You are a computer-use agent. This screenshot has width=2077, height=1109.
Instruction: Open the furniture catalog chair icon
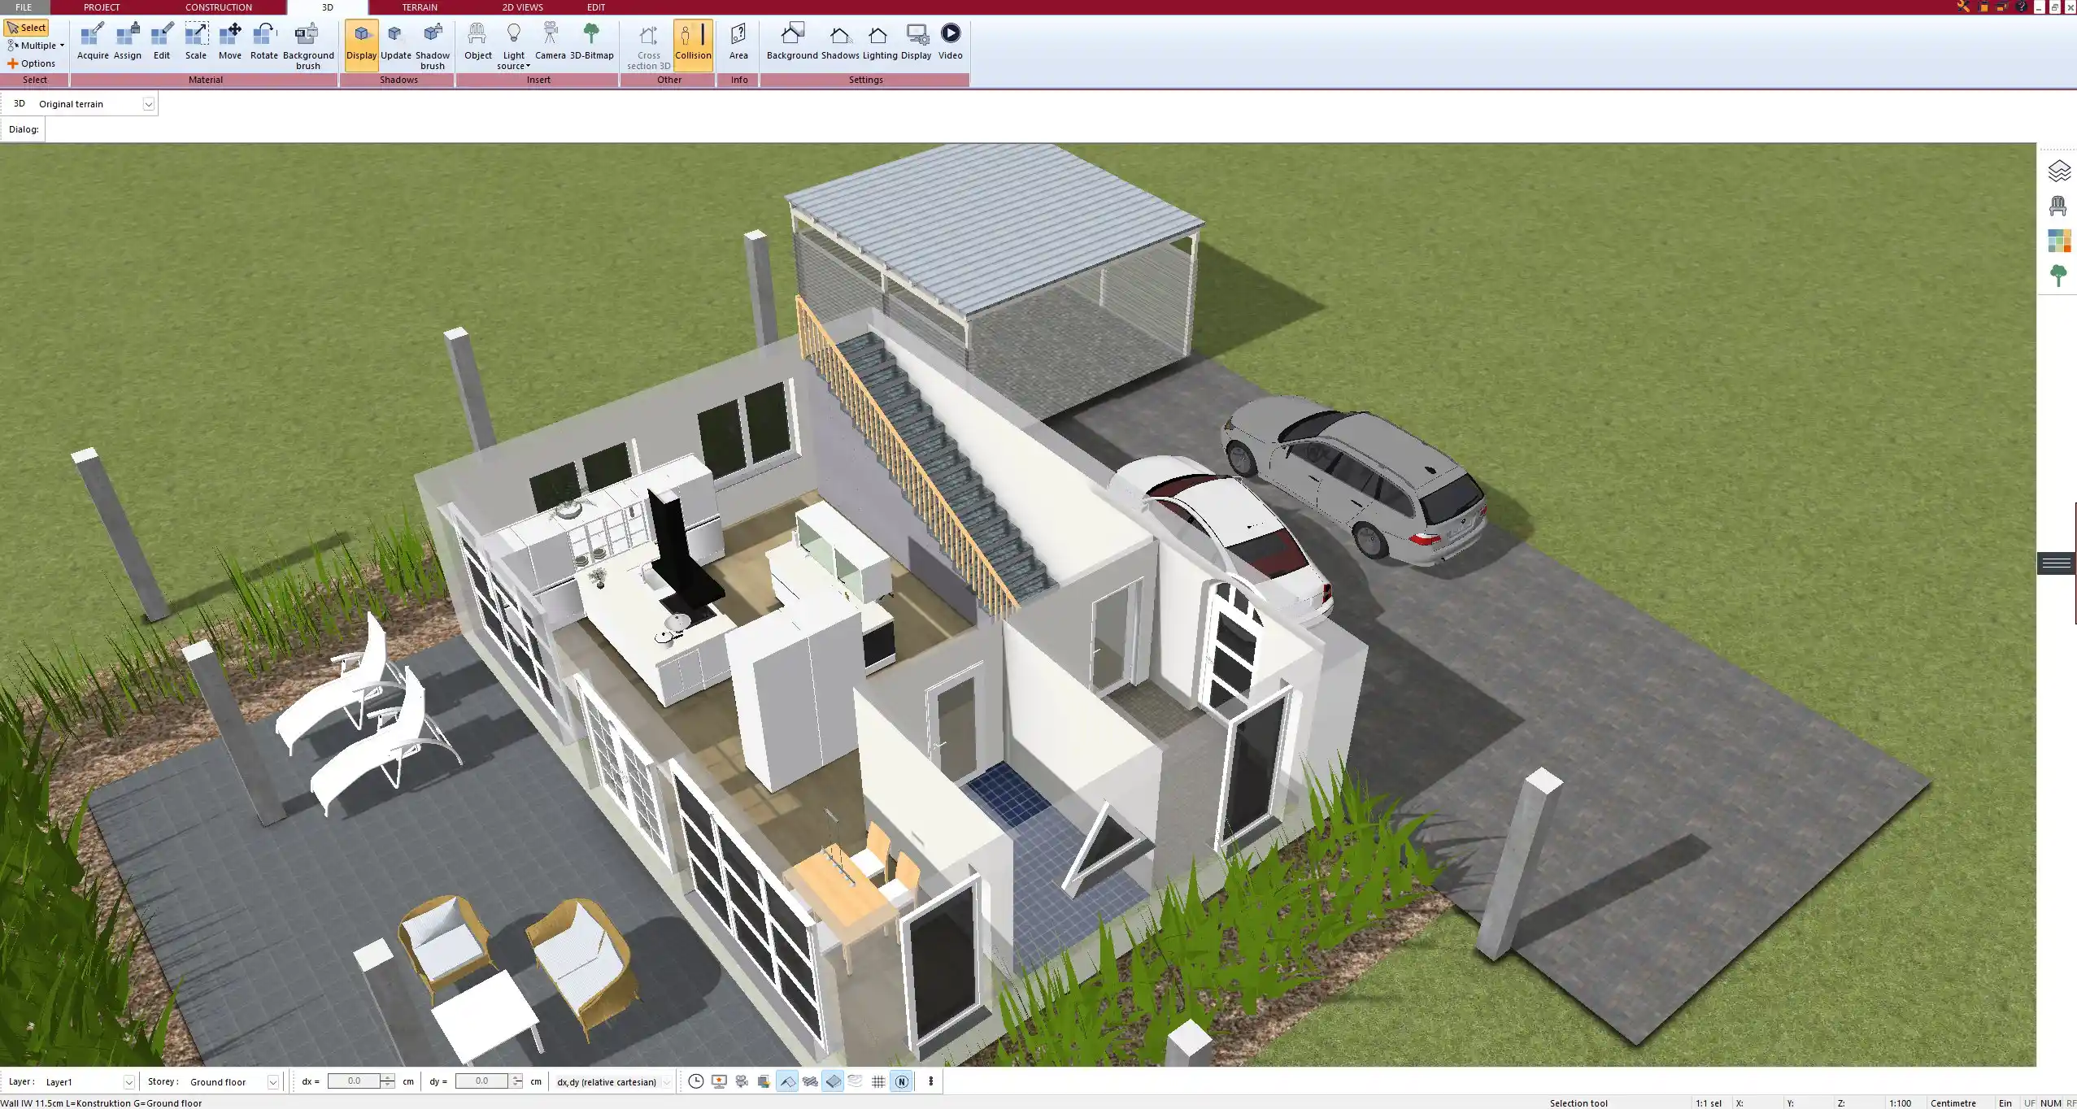(2058, 206)
